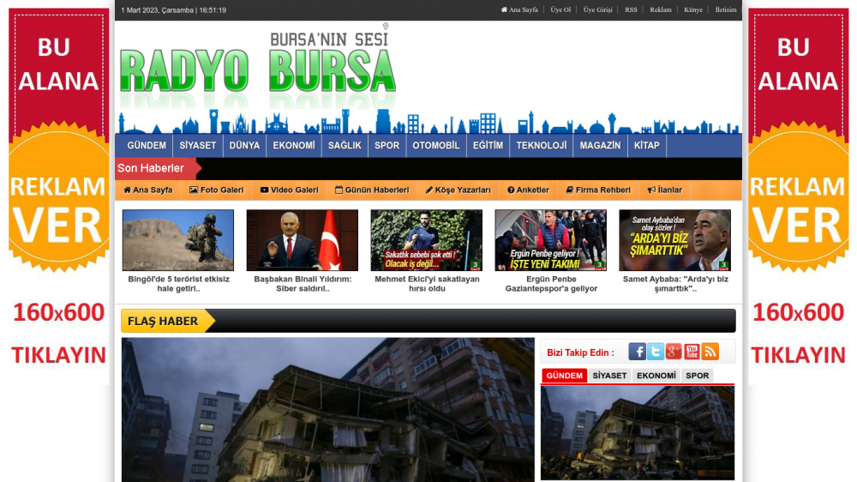Switch to the SİYASET sidebar tab
This screenshot has height=482, width=857.
[609, 376]
